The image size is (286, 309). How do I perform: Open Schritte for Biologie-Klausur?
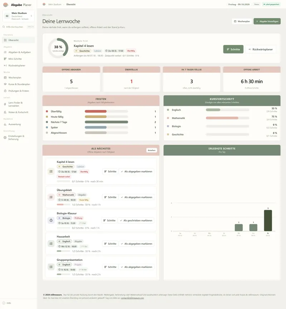pyautogui.click(x=109, y=220)
